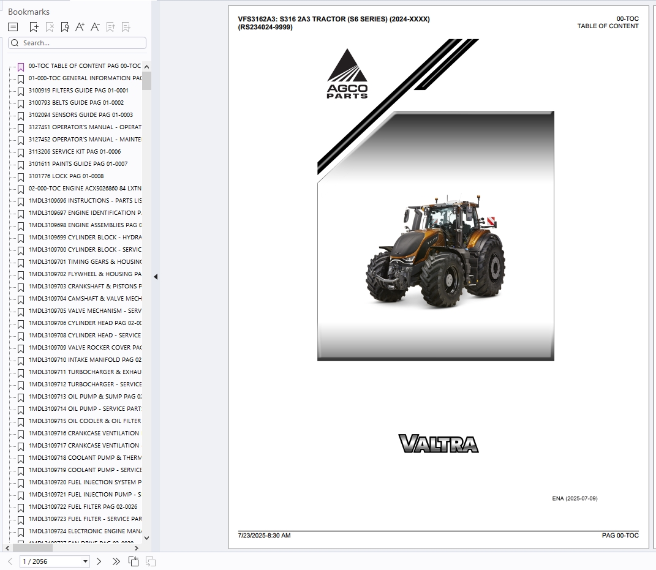Click bookmark icon beside 1MDL3109712 TURBOCHARGER

pyautogui.click(x=21, y=386)
